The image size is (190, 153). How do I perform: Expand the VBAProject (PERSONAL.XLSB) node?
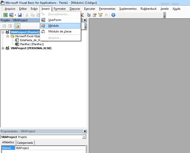pos(3,48)
